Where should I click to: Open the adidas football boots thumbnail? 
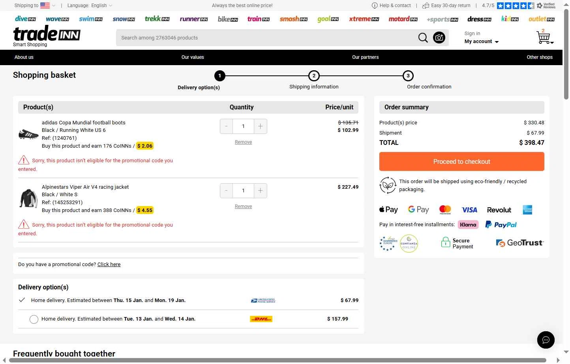point(28,134)
